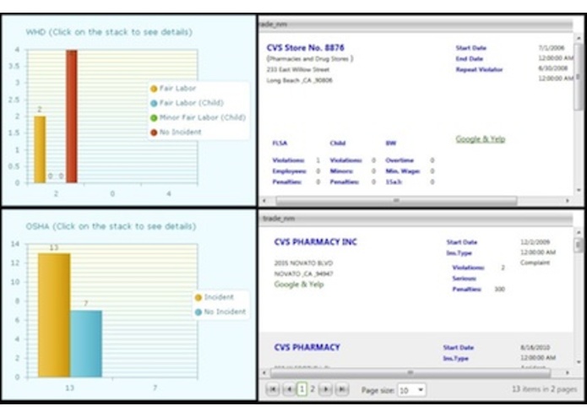
Task: Click up arrow of top panel vertical scrollbar
Action: (x=578, y=39)
